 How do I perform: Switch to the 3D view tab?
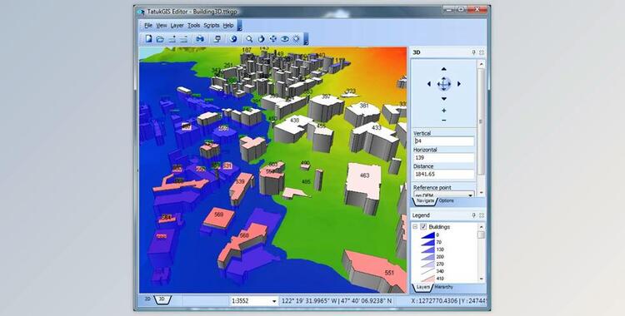[162, 299]
